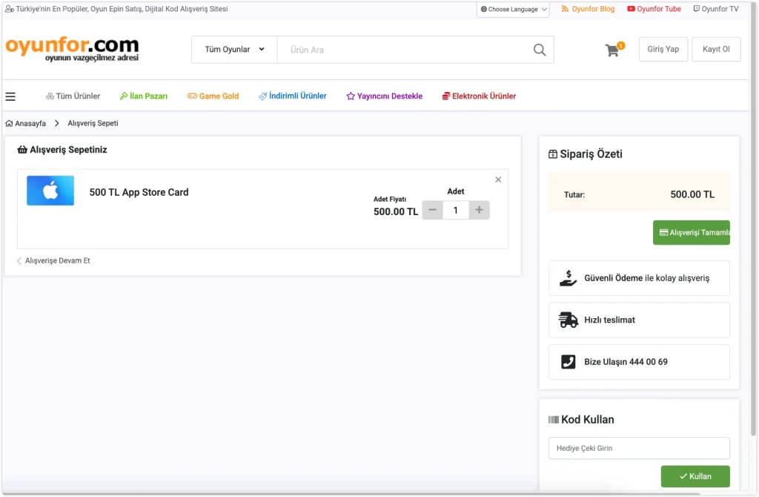Click the phone contact icon
This screenshot has width=759, height=497.
[x=568, y=362]
